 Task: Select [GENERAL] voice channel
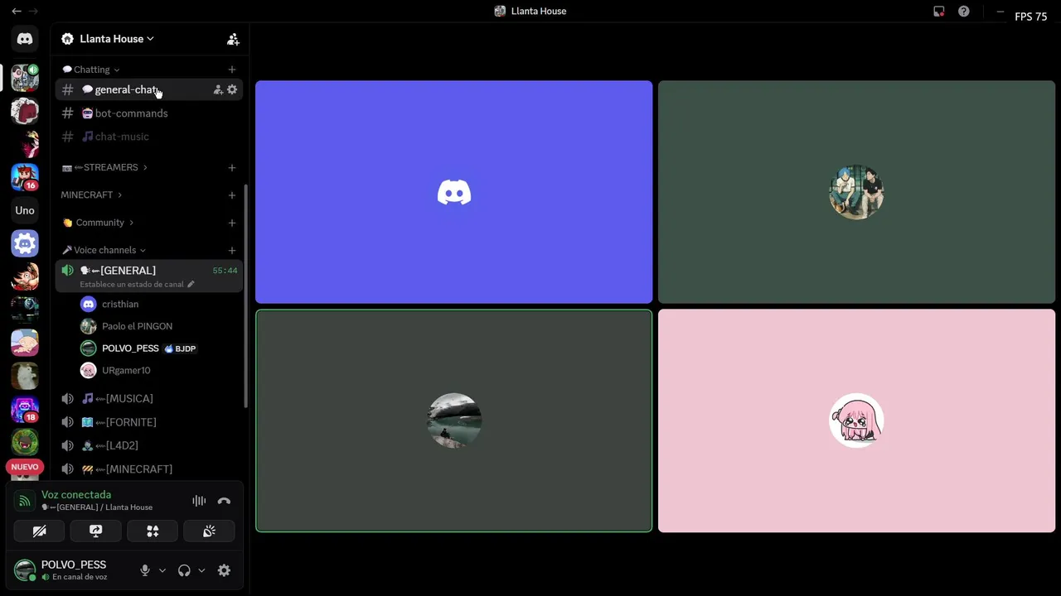pos(148,276)
